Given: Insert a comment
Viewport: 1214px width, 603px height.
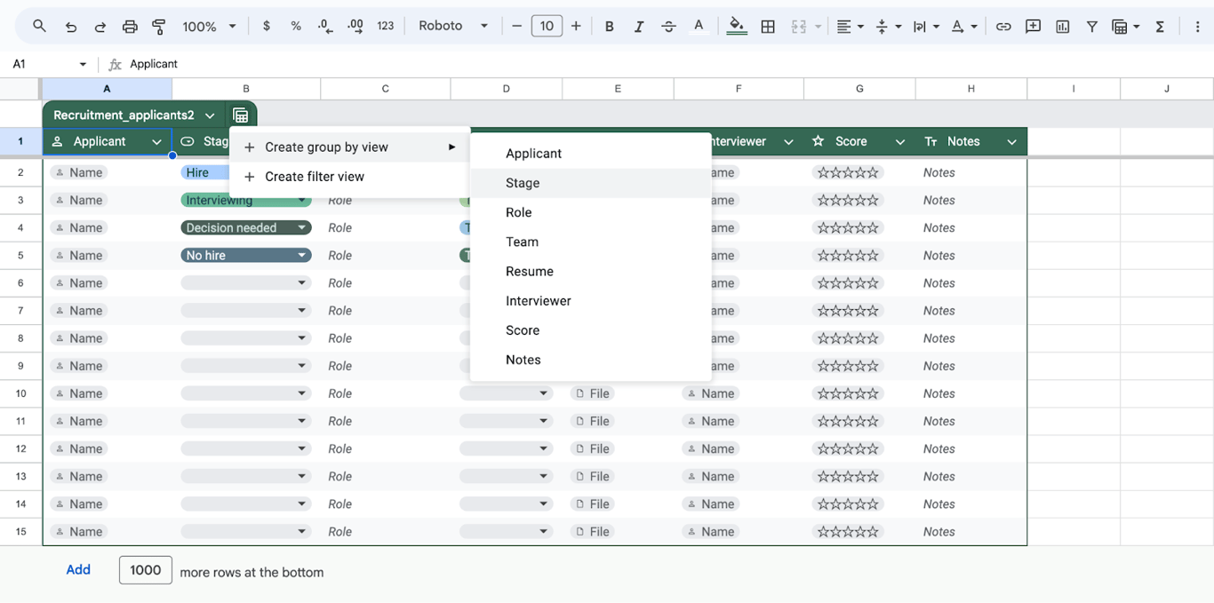Looking at the screenshot, I should pos(1033,27).
